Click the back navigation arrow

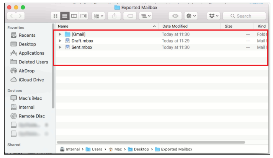pyautogui.click(x=11, y=16)
